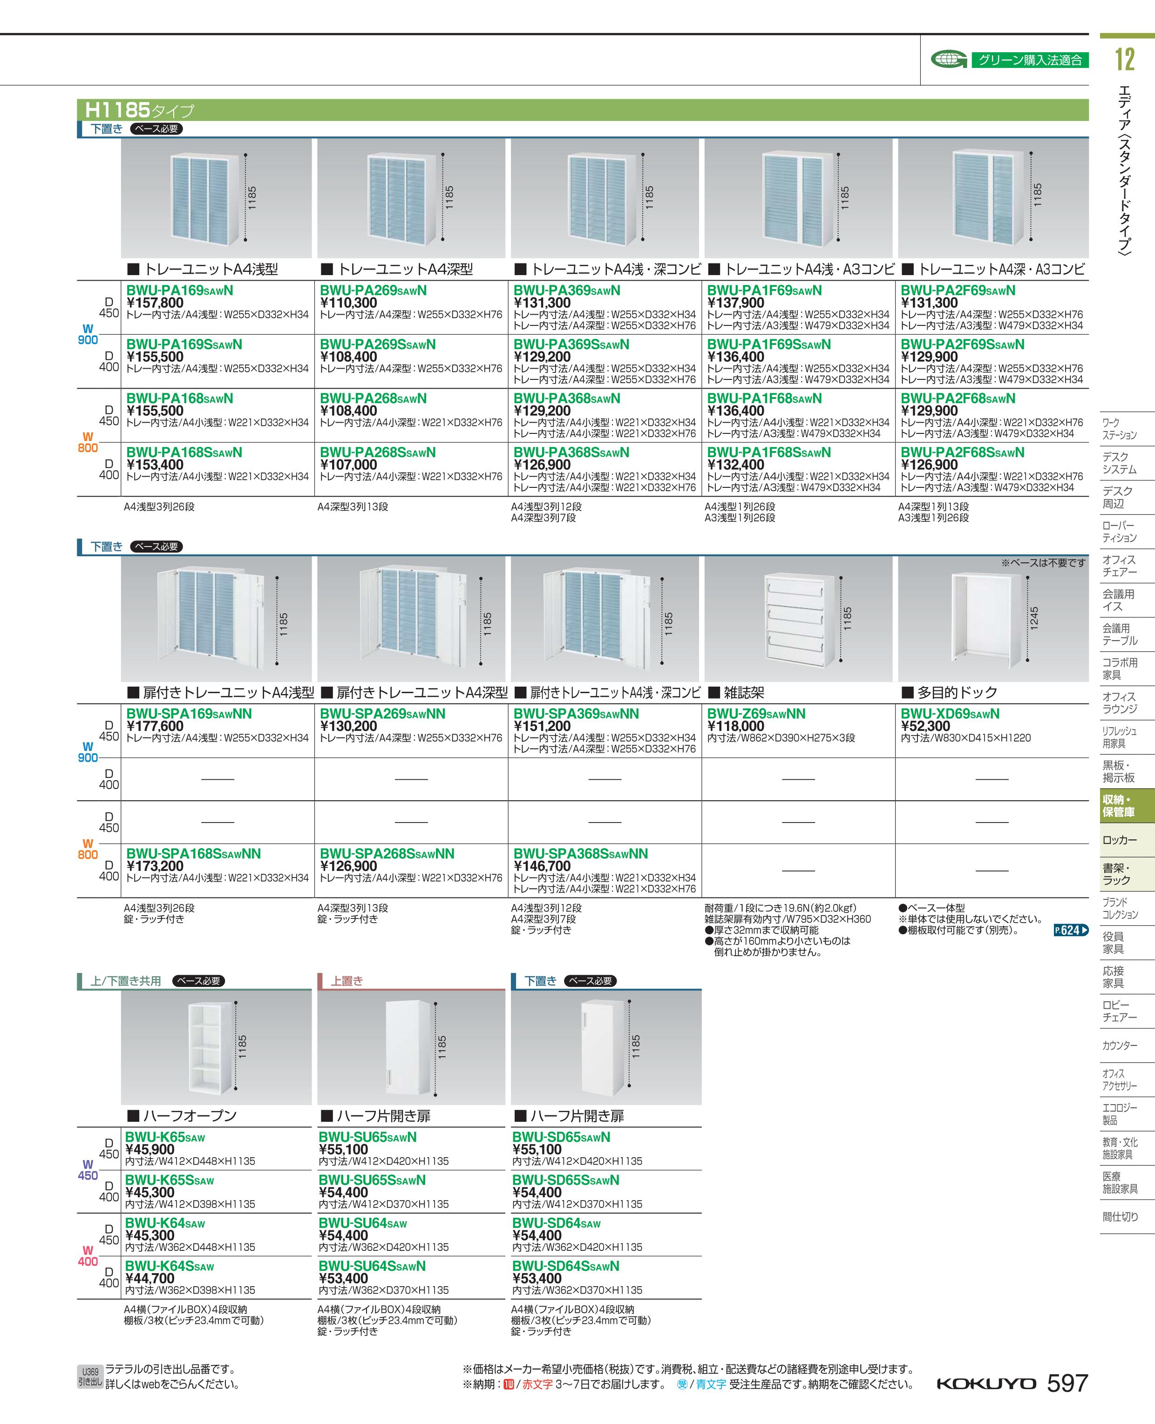This screenshot has height=1424, width=1155.
Task: Select model code BWU-SPA169SAWNN
Action: pos(189,714)
